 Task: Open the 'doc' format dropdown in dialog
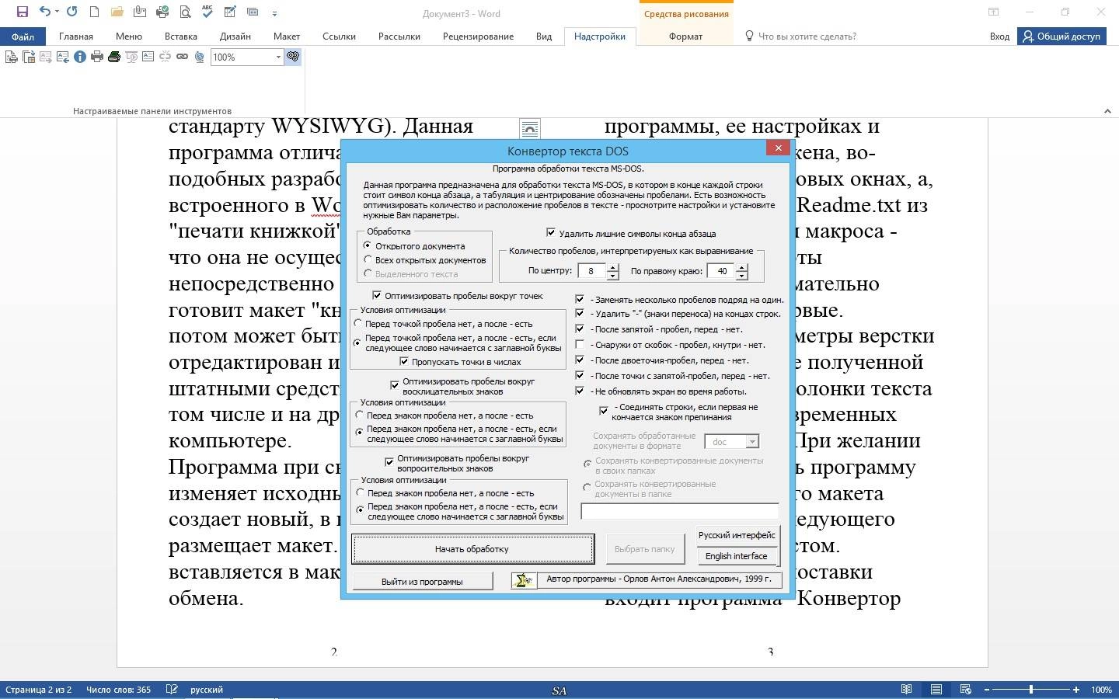point(751,441)
